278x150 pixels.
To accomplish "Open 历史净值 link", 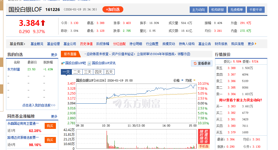I will click(x=86, y=44).
